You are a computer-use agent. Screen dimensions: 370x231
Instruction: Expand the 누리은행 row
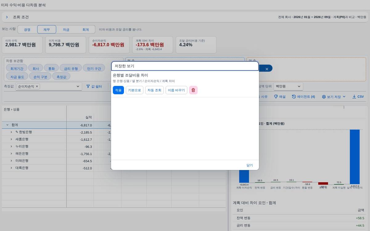[x=11, y=146]
